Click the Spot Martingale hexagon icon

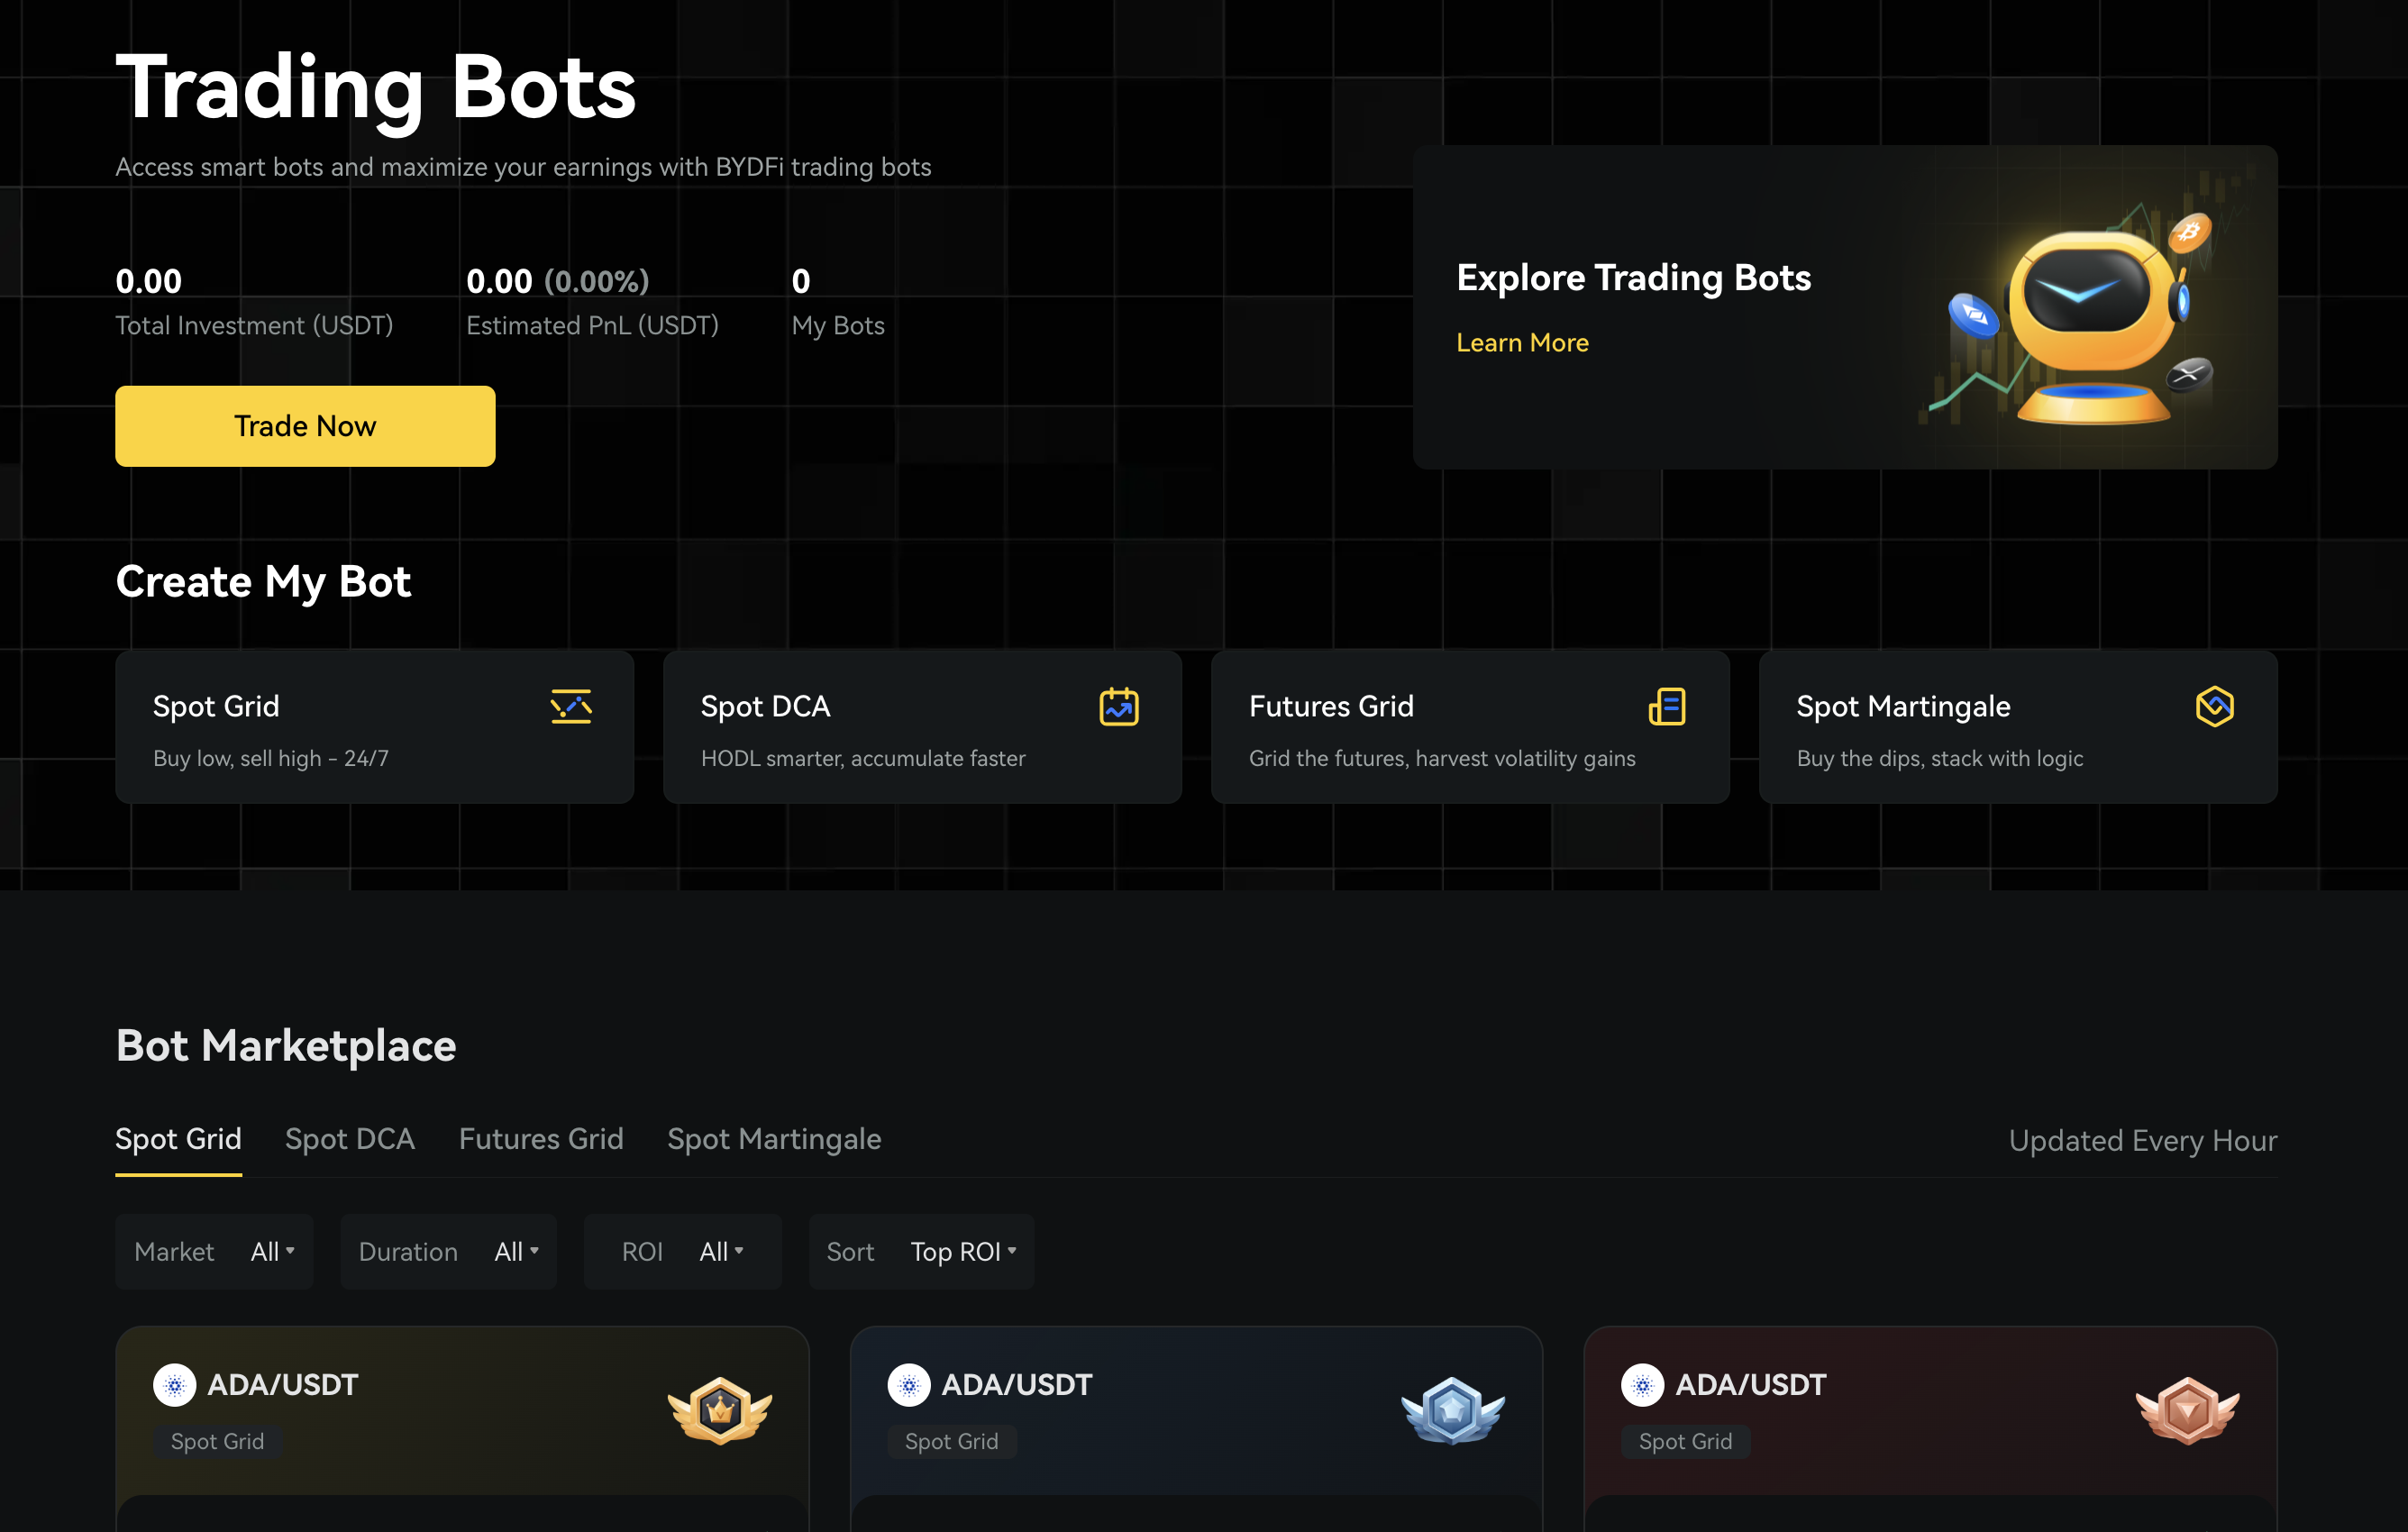(x=2214, y=706)
